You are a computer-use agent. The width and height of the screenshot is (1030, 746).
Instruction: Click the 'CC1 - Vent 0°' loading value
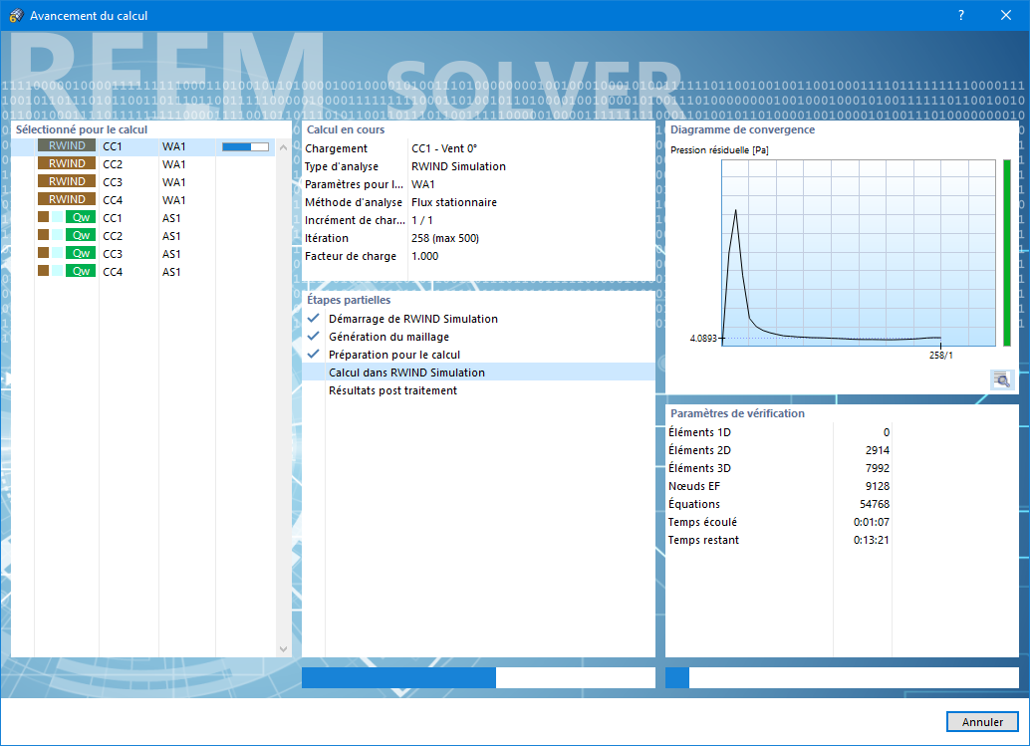click(444, 148)
